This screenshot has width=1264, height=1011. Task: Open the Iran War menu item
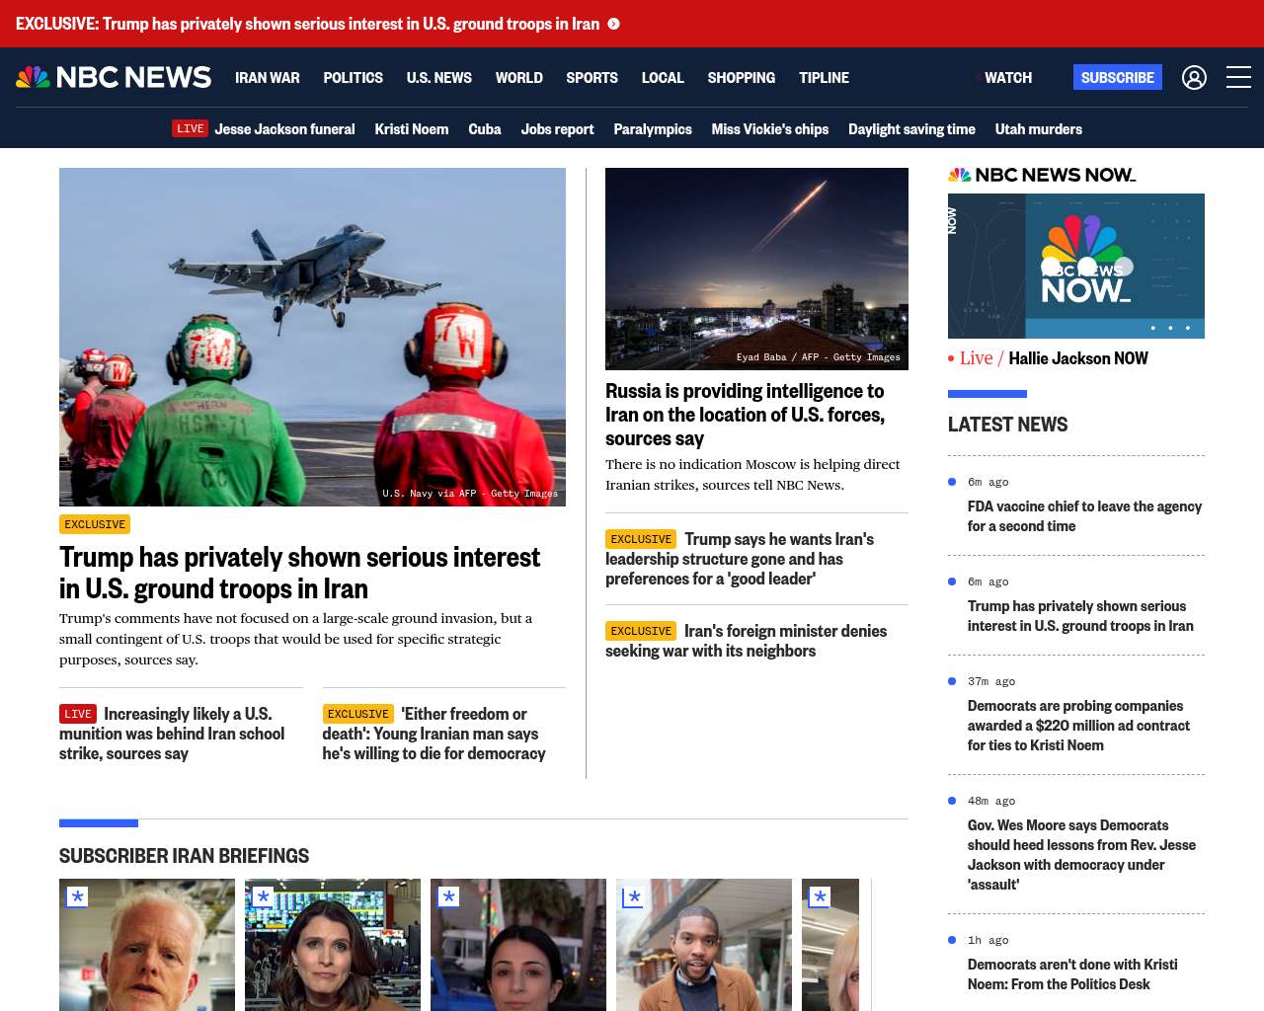pos(267,77)
